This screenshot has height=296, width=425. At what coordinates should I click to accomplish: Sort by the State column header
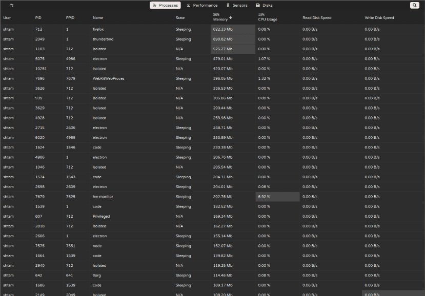point(180,17)
